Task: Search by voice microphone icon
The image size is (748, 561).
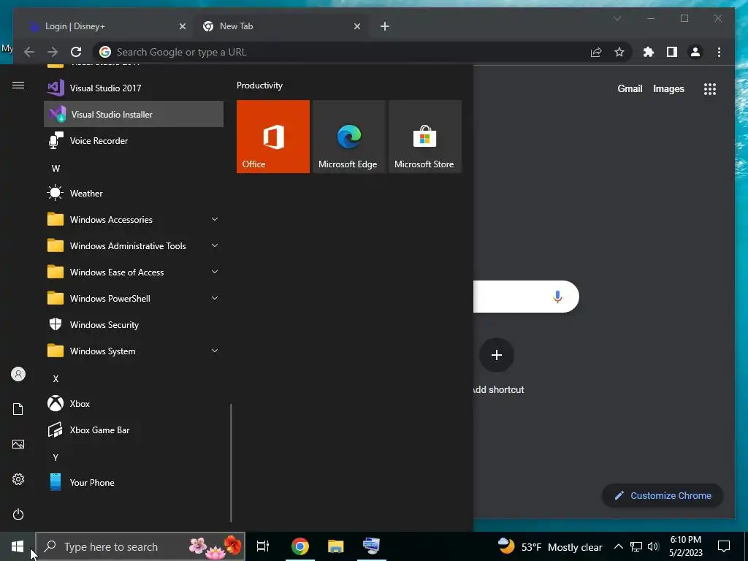Action: pos(557,297)
